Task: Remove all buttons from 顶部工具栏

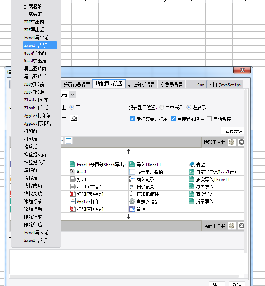Action: click(241, 142)
